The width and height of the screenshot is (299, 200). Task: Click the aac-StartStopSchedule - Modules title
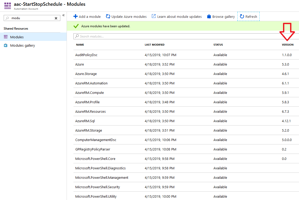coord(50,4)
